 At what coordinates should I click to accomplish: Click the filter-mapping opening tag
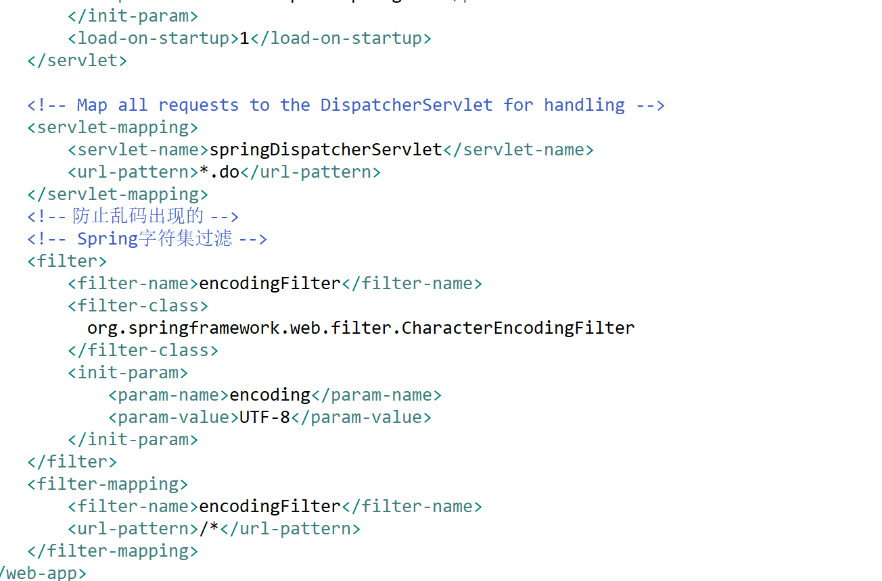point(107,484)
